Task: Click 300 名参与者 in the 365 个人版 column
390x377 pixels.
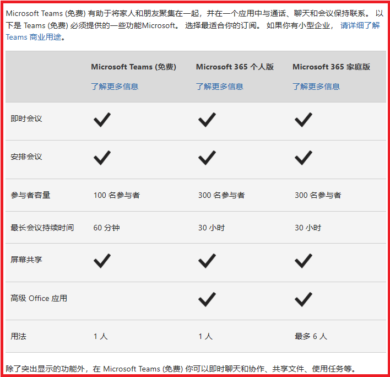Action: click(x=221, y=195)
